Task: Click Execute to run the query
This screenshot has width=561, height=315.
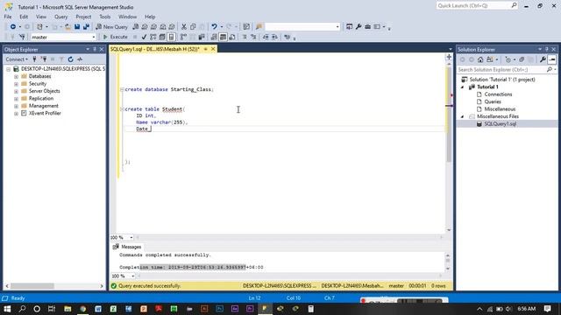Action: pyautogui.click(x=115, y=37)
